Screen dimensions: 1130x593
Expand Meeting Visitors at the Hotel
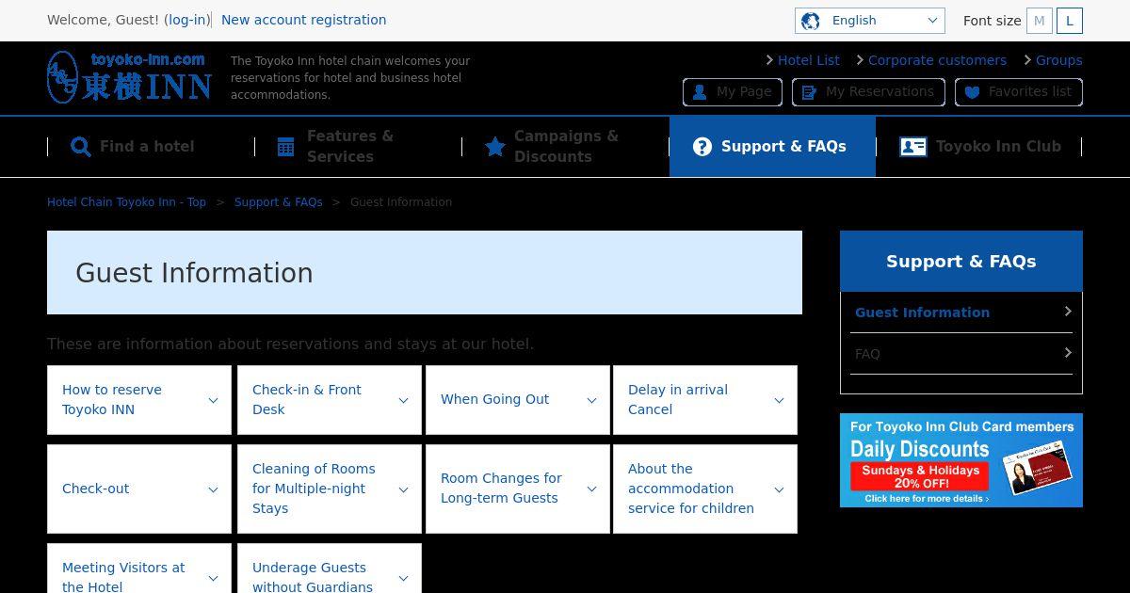139,569
